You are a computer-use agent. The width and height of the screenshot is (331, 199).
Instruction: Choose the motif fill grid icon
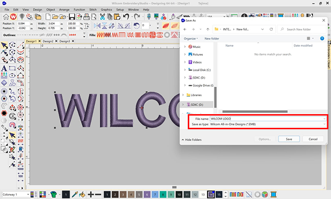pos(153,35)
